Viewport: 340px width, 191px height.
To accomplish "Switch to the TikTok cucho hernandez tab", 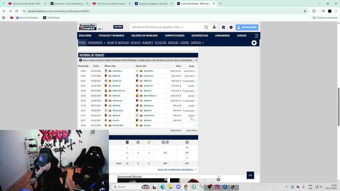I will pyautogui.click(x=69, y=4).
